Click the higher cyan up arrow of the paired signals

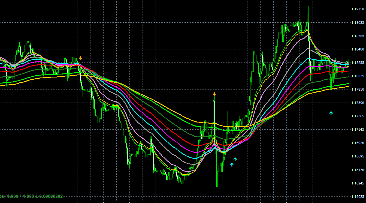[x=235, y=159]
